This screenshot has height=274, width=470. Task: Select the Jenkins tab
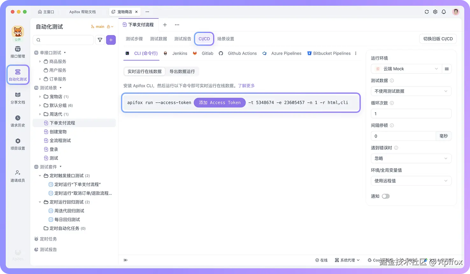175,53
